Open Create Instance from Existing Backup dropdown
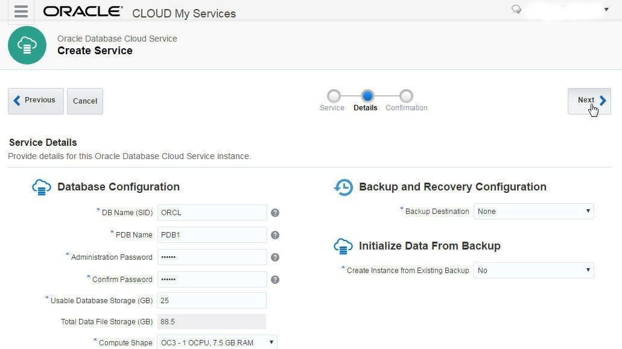 (x=533, y=270)
